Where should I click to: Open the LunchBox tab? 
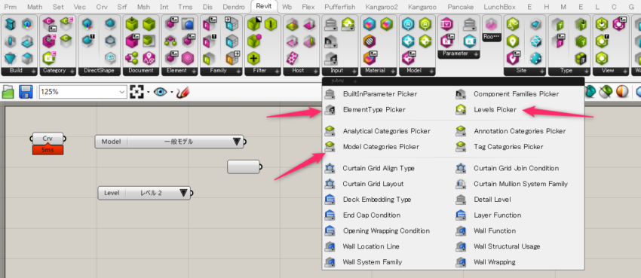pyautogui.click(x=499, y=7)
